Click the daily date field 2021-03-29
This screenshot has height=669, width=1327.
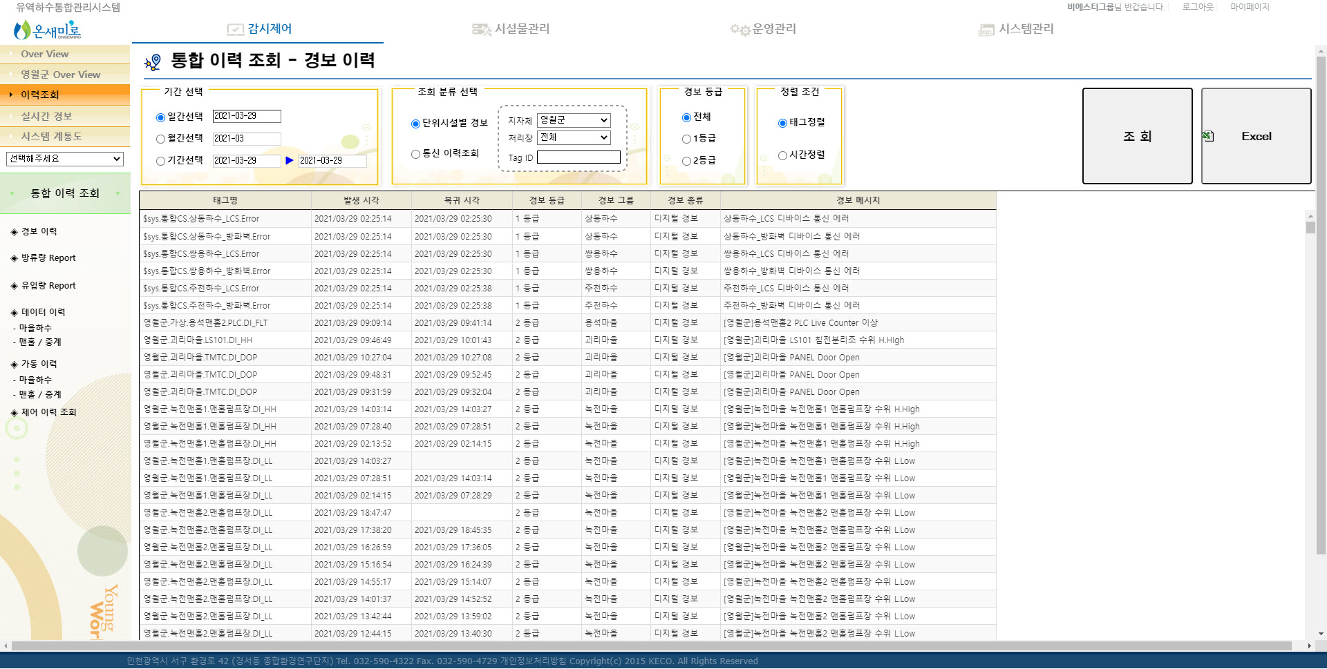pyautogui.click(x=247, y=116)
